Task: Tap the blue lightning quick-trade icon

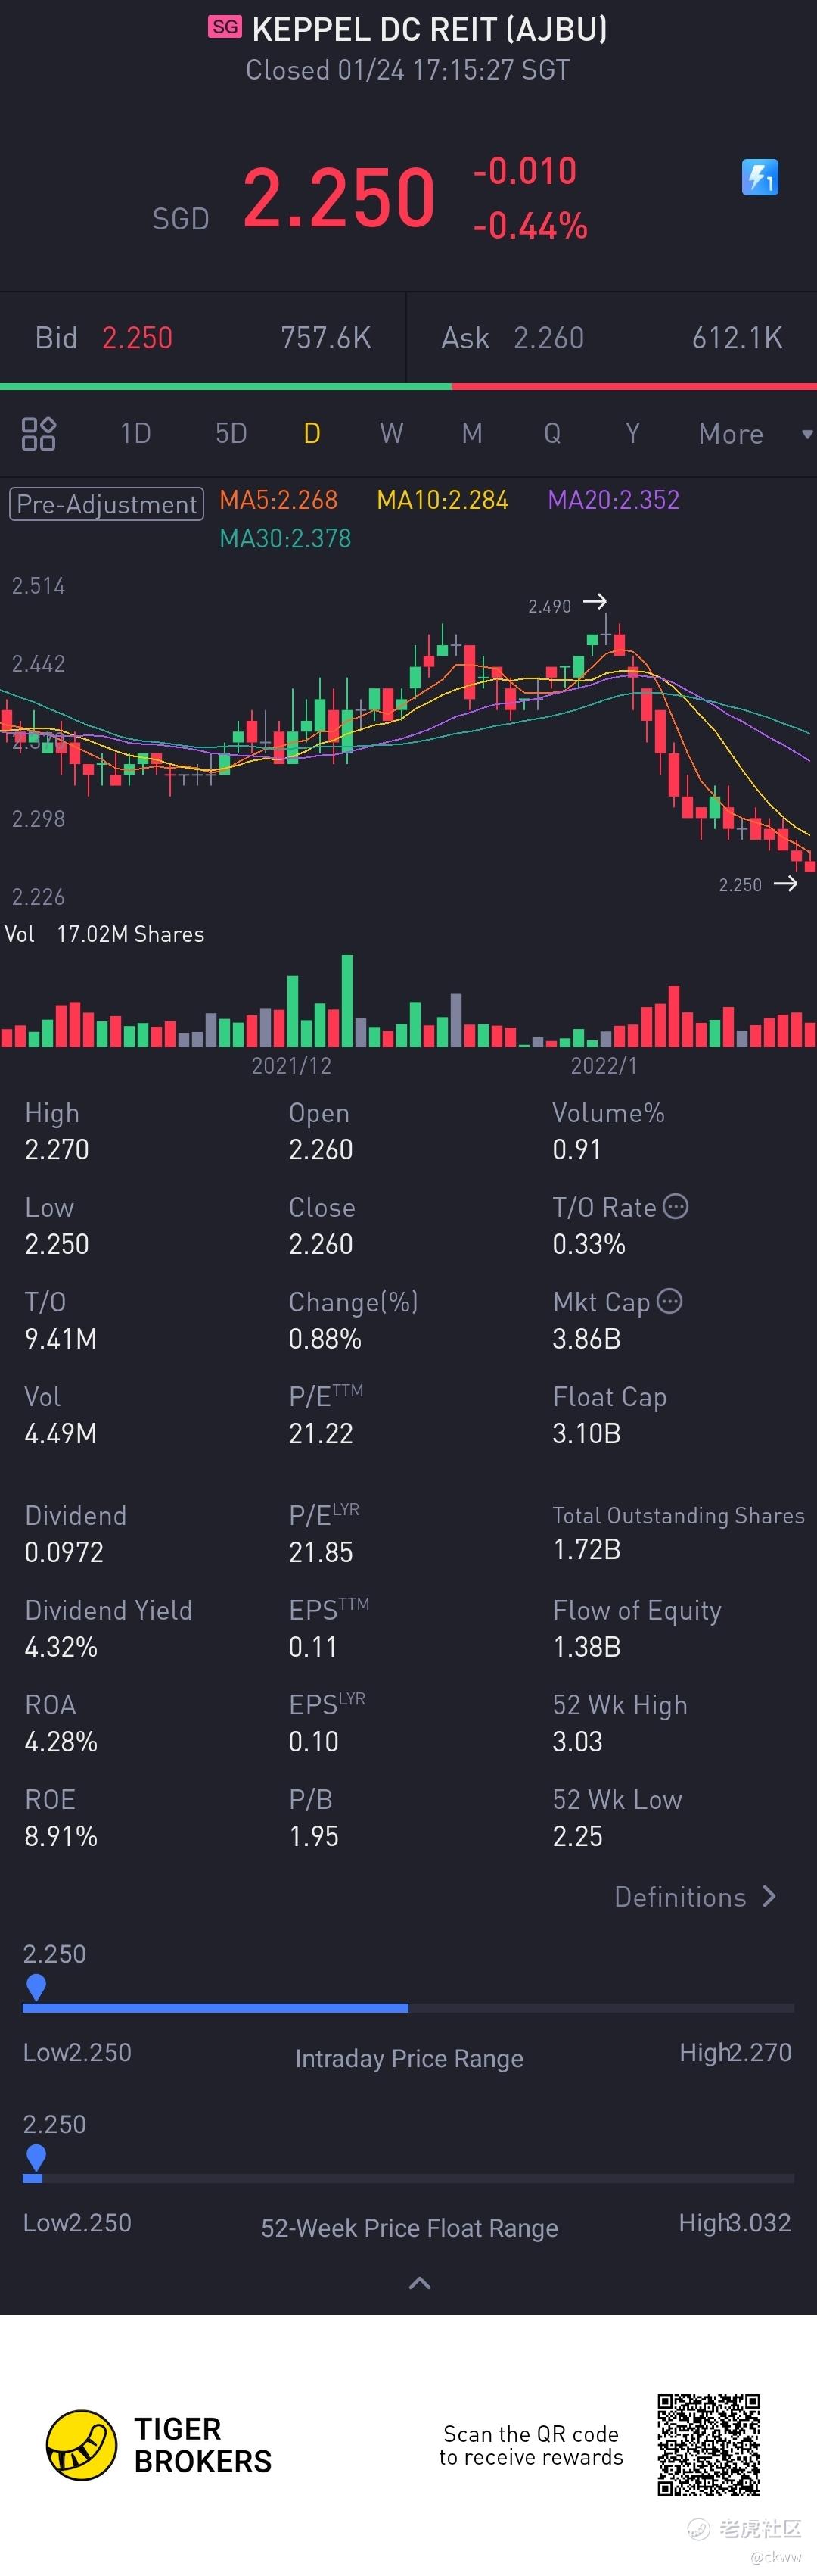Action: [x=759, y=178]
